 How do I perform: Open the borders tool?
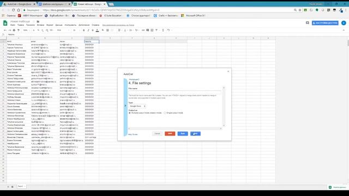point(107,30)
